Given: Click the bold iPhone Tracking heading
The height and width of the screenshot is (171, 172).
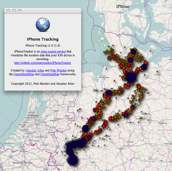Looking at the screenshot, I should 43,39.
